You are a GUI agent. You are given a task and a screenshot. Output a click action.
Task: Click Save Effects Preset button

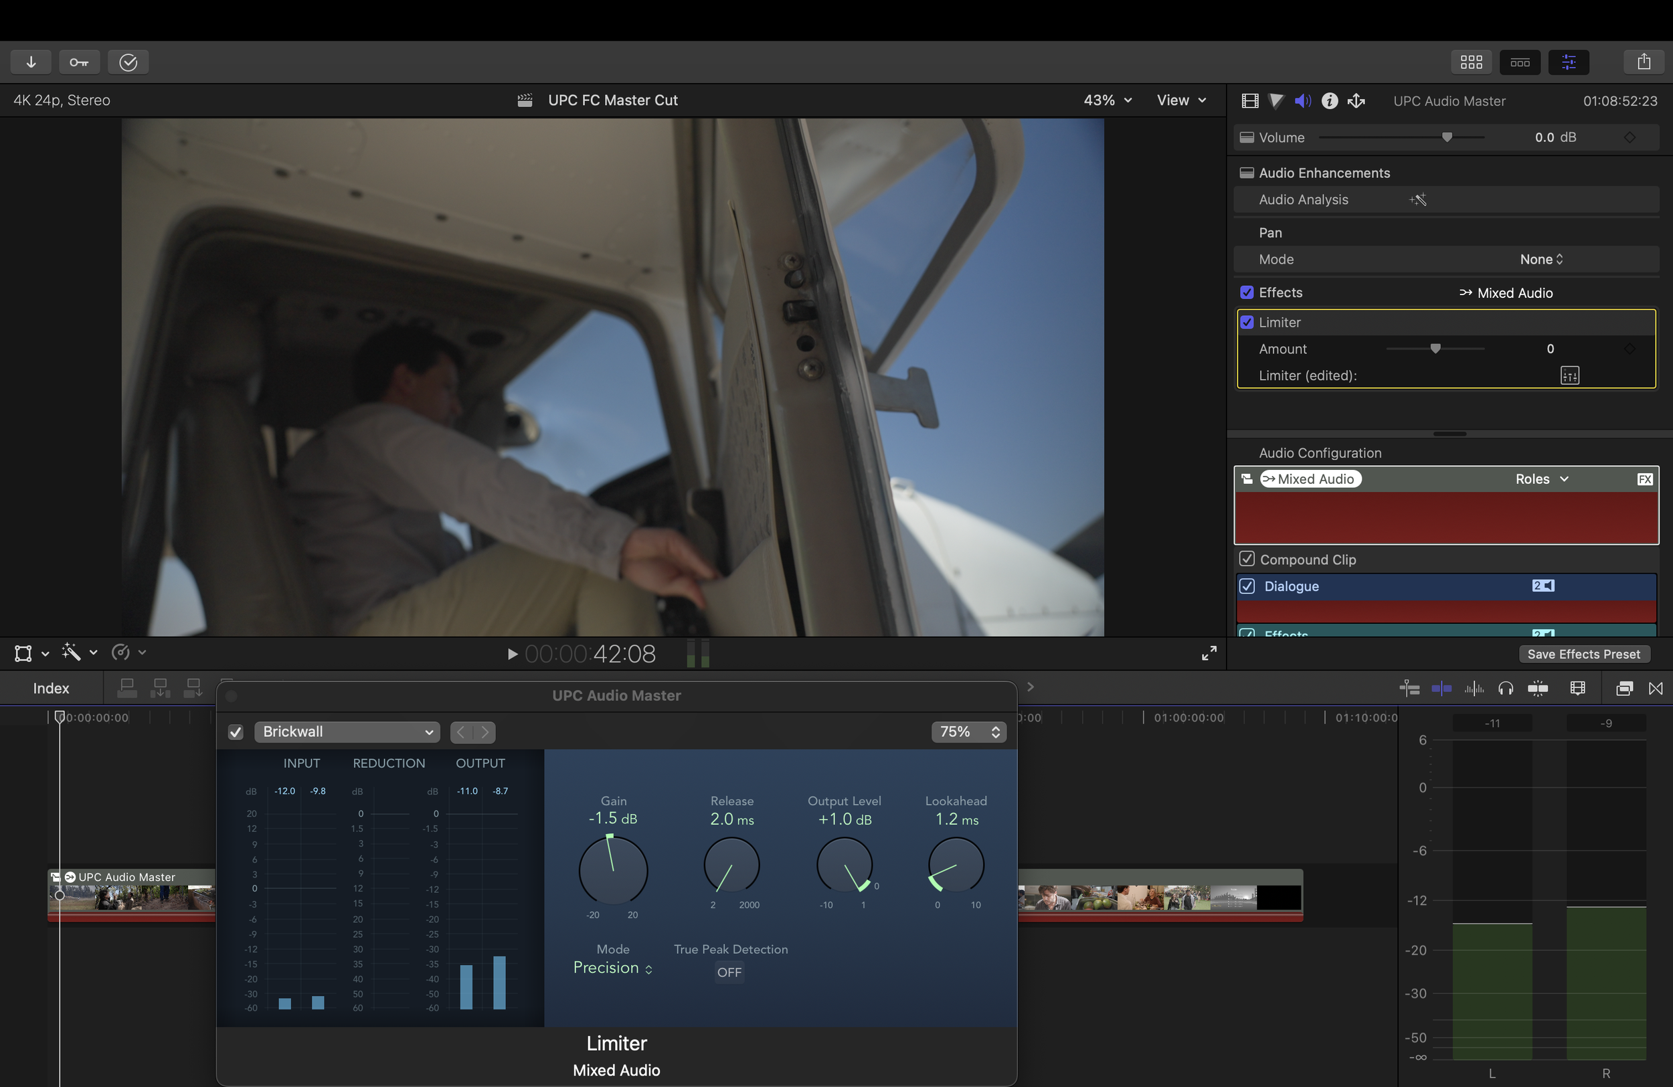click(1583, 654)
